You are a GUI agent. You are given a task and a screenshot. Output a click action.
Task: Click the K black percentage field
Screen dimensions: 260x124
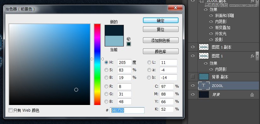click(x=167, y=109)
